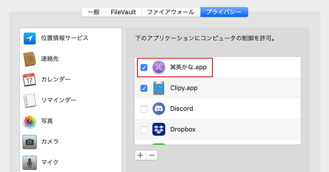Select the ⌘英かな.app name text
Image resolution: width=329 pixels, height=172 pixels.
[188, 67]
